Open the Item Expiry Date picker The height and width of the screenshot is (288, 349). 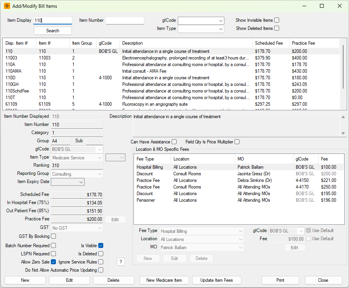point(81,182)
